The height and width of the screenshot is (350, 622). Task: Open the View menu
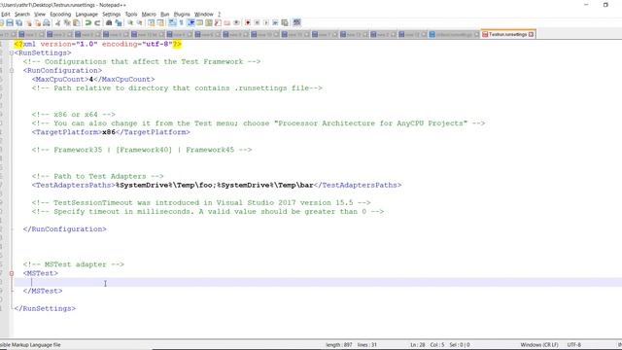coord(40,15)
